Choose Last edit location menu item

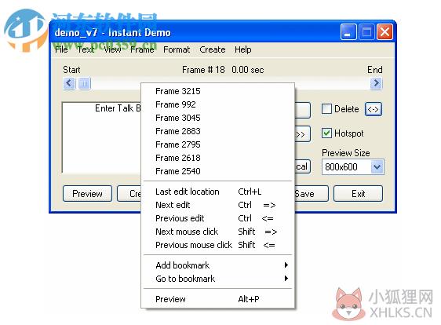pos(217,192)
